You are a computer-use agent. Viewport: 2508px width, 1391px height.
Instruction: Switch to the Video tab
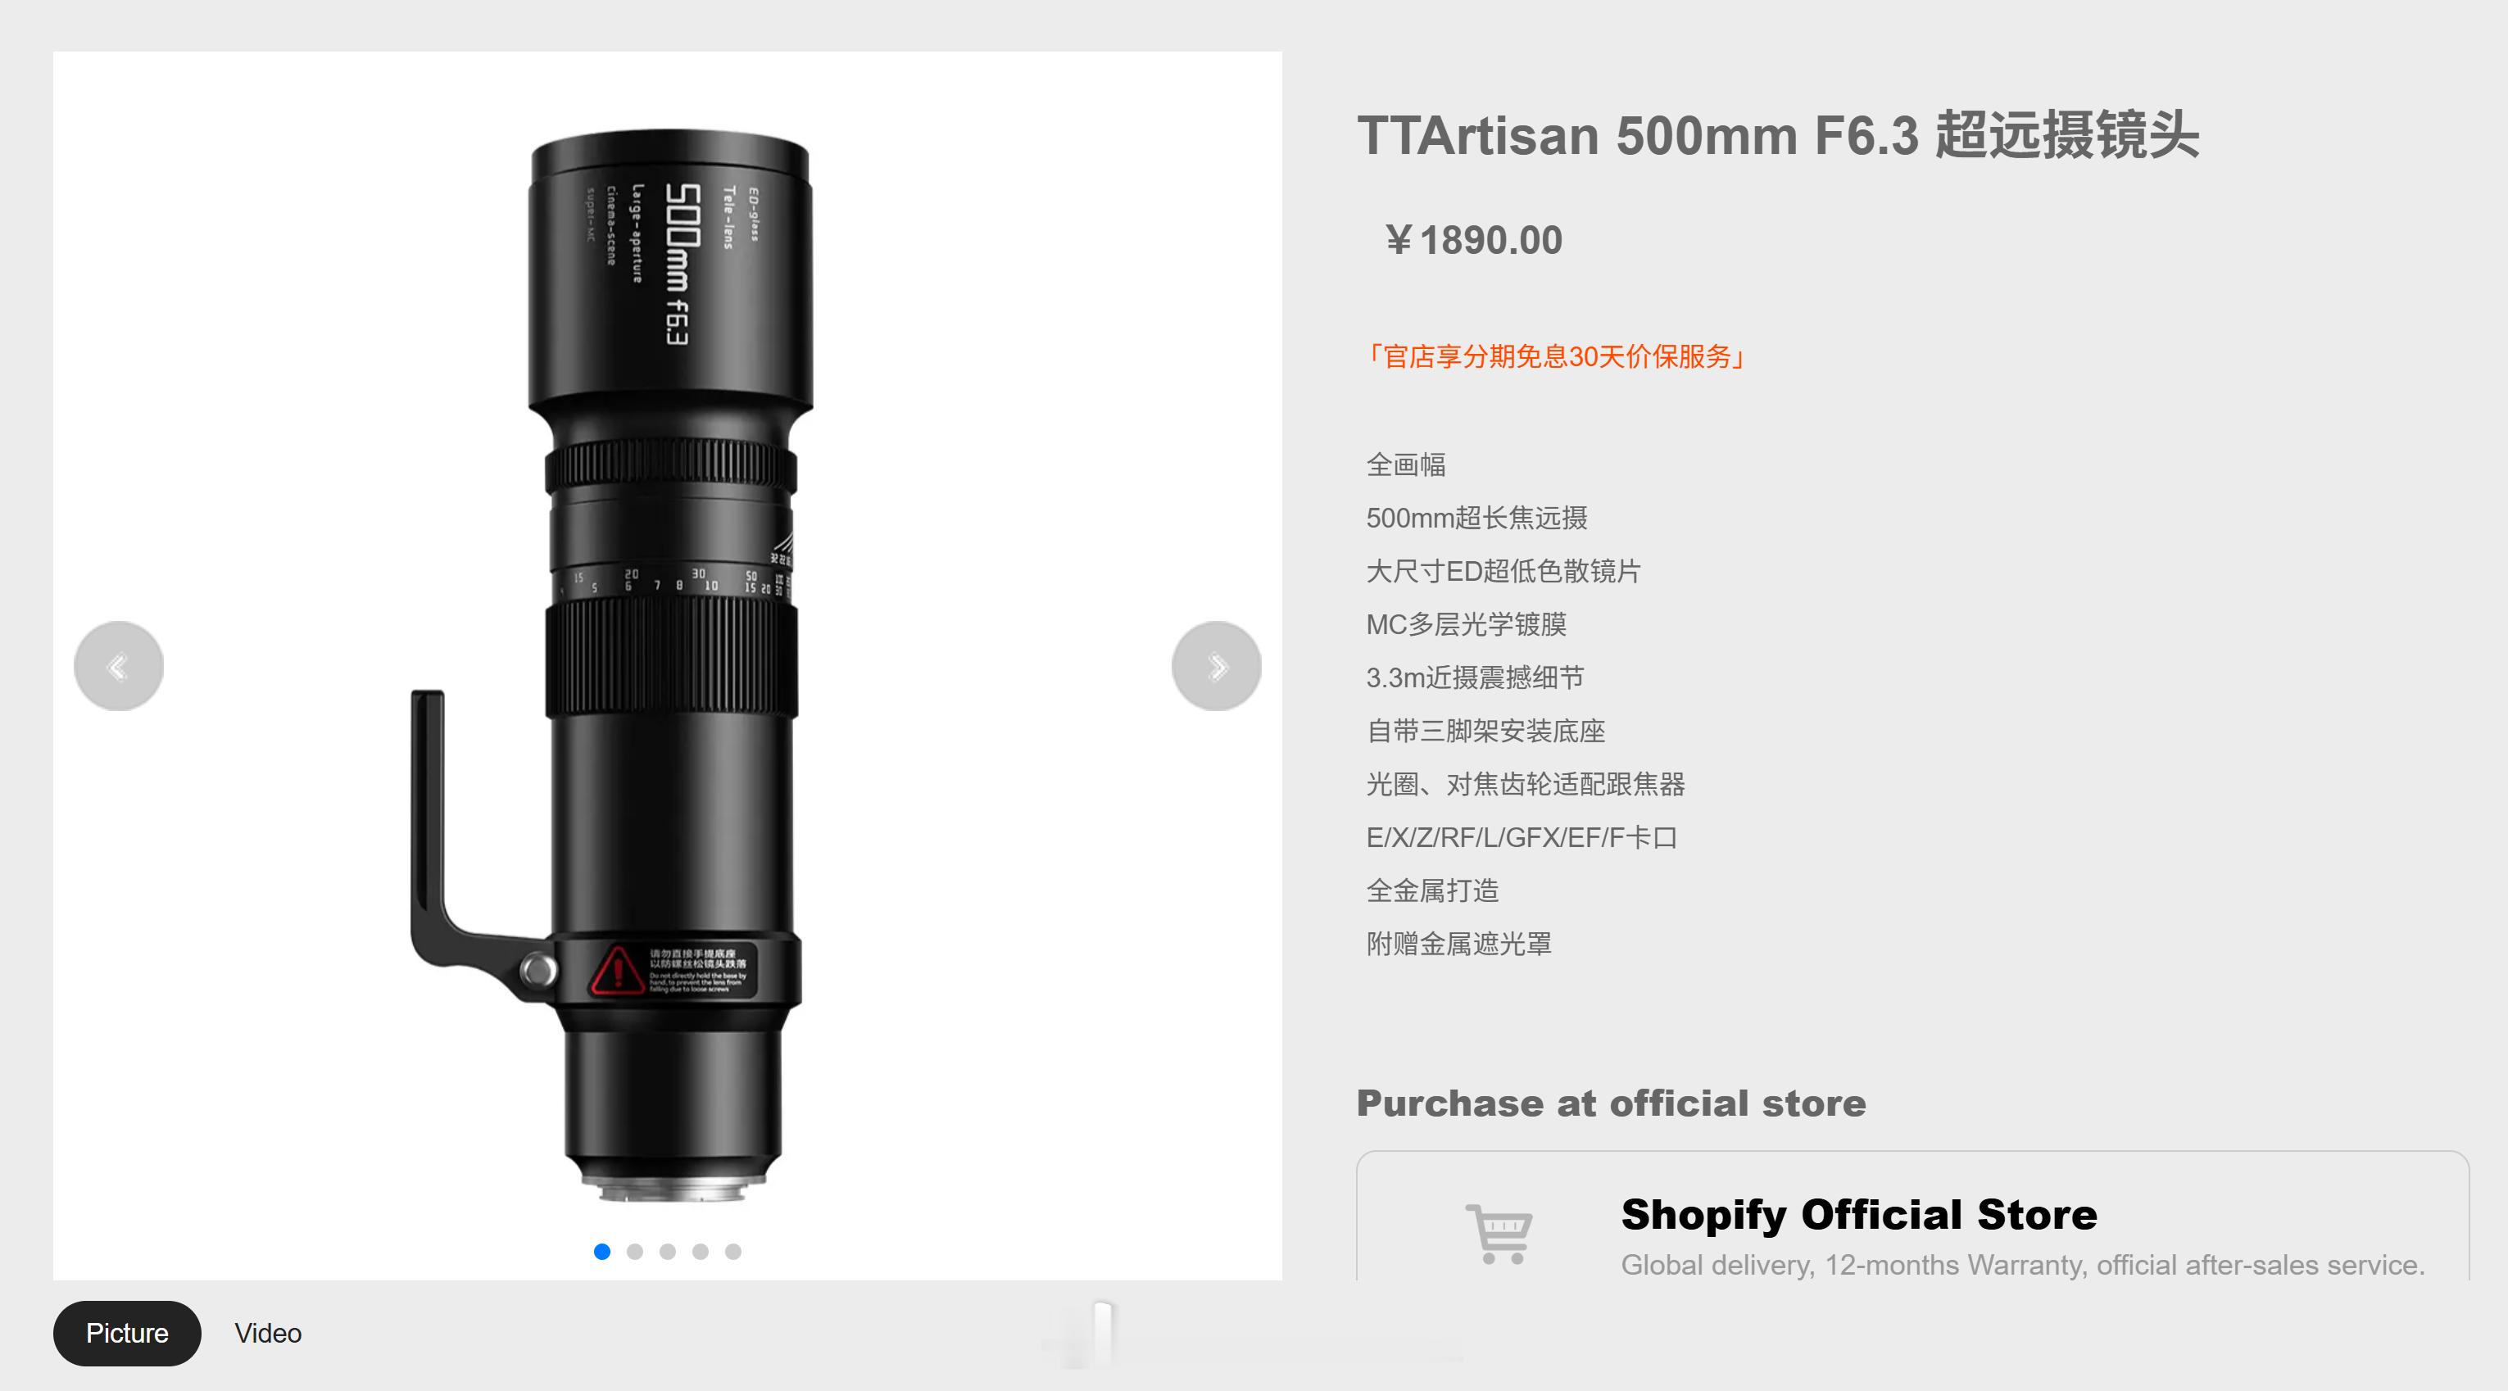tap(268, 1333)
